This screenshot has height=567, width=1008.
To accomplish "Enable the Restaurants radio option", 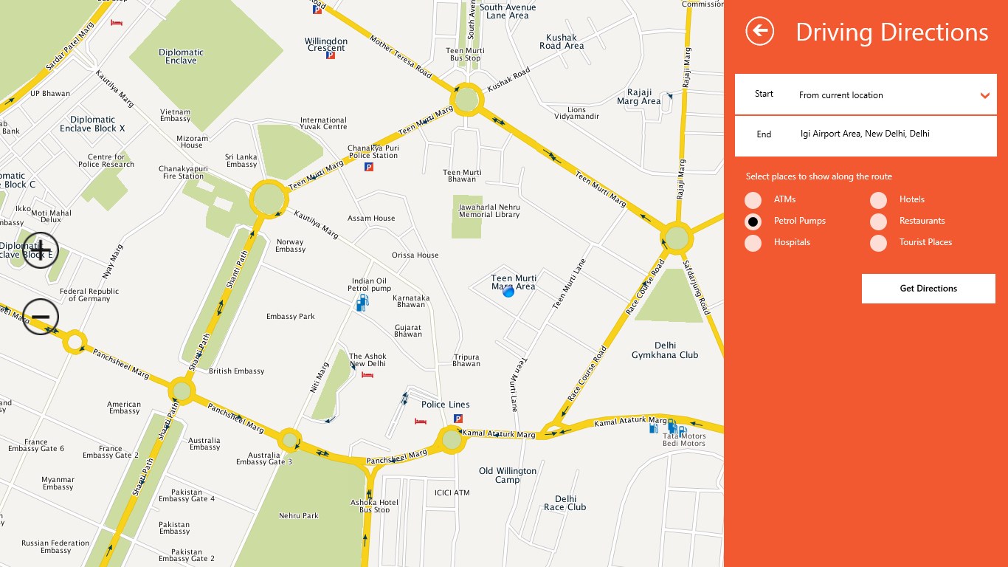I will pos(878,221).
